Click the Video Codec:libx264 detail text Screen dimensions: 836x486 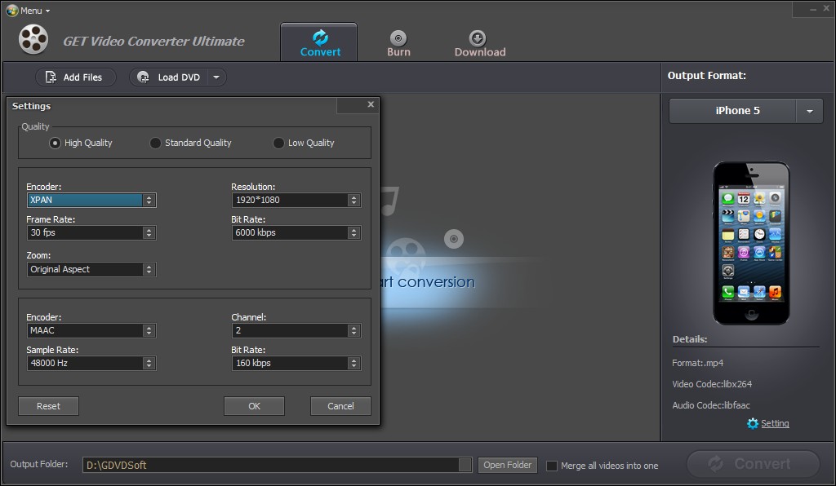[x=712, y=384]
